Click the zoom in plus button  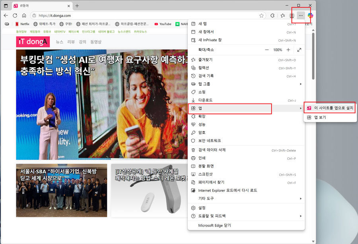288,50
